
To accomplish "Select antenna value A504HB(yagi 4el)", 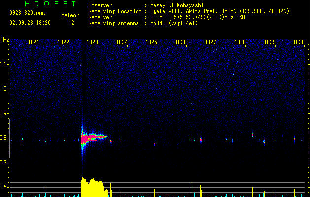I will [174, 23].
